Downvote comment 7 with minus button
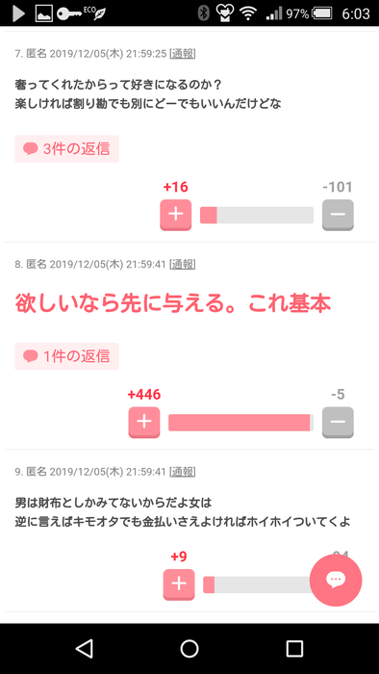This screenshot has height=674, width=379. pyautogui.click(x=338, y=215)
